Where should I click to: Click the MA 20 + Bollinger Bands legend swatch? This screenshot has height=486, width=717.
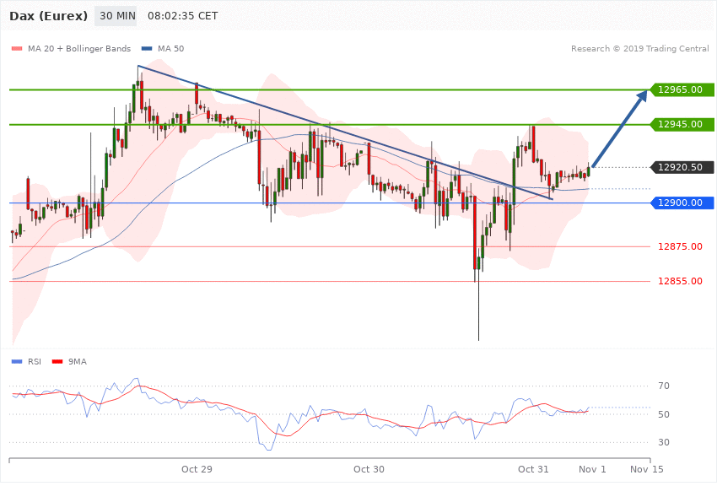[x=17, y=49]
